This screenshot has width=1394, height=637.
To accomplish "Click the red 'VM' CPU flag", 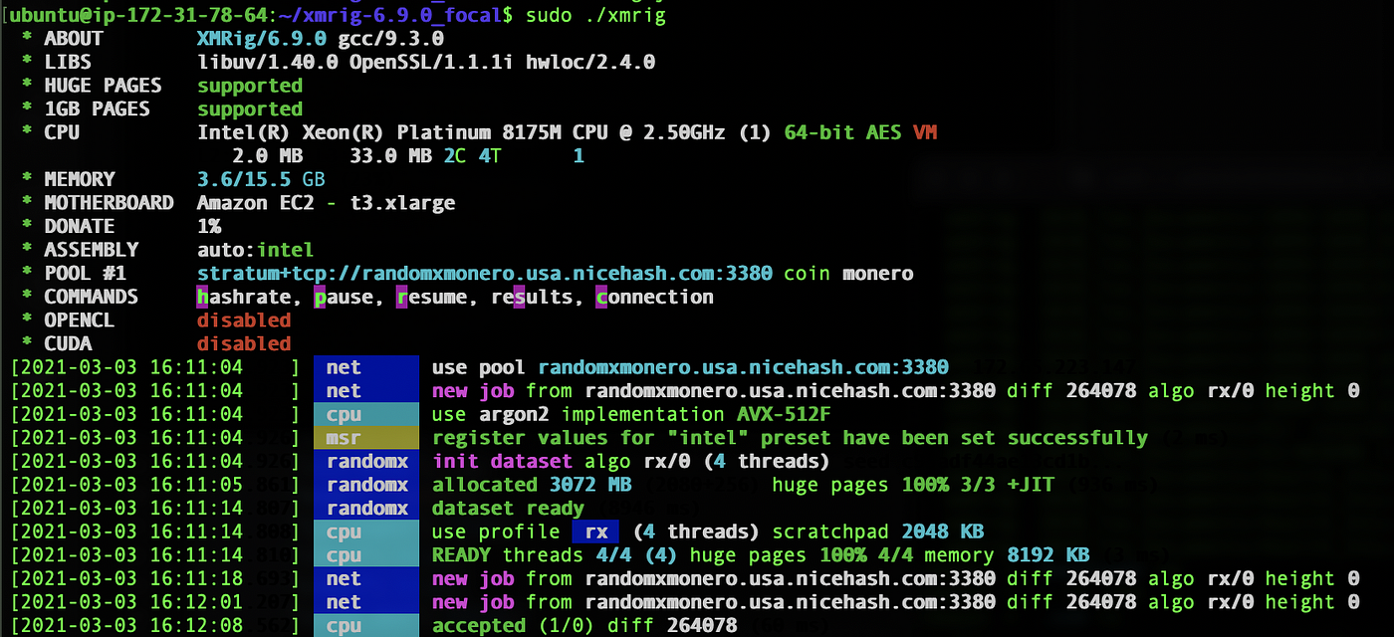I will pyautogui.click(x=924, y=132).
